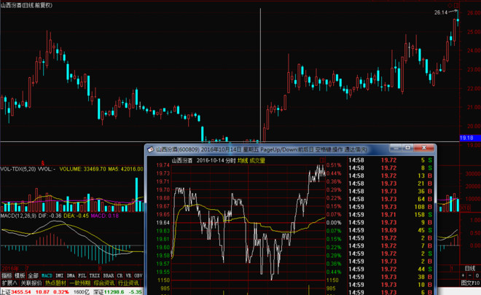Open the 综合资讯 general news link
The width and height of the screenshot is (481, 295).
104,283
